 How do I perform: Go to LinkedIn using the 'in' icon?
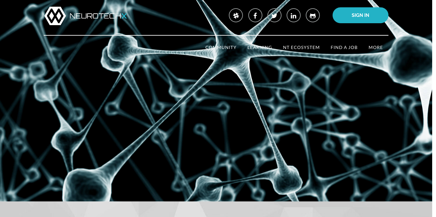[294, 16]
